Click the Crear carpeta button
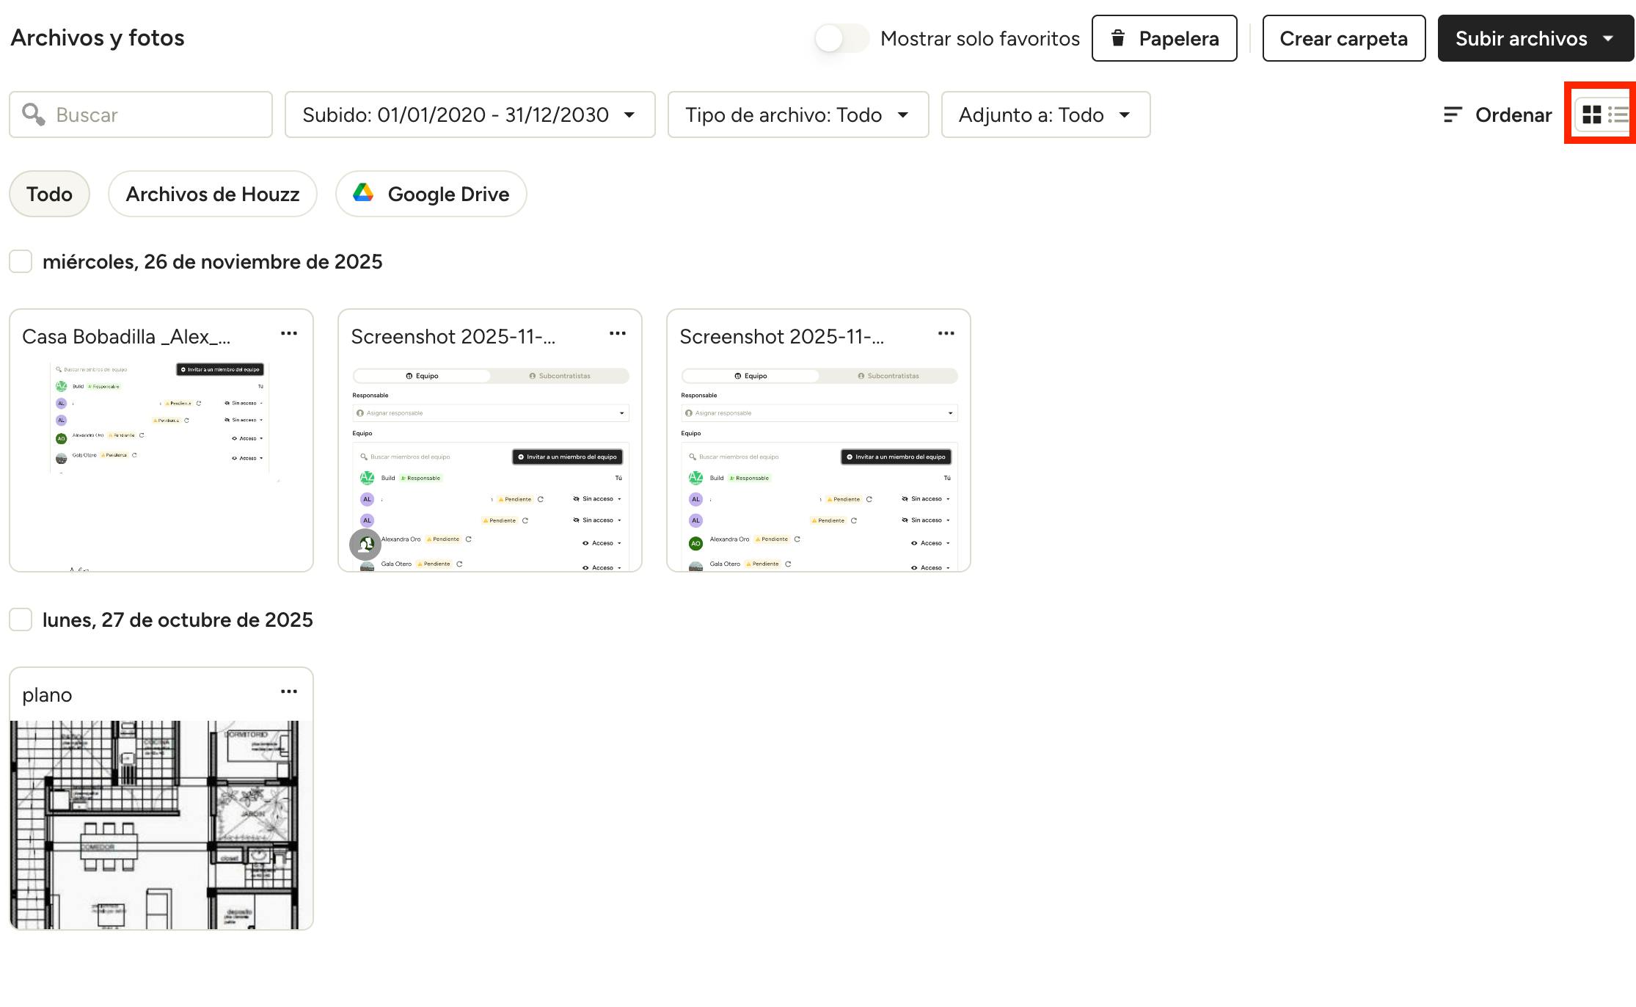This screenshot has width=1636, height=1007. [1343, 38]
